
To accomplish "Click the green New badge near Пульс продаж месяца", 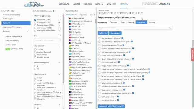I will click(8, 49).
